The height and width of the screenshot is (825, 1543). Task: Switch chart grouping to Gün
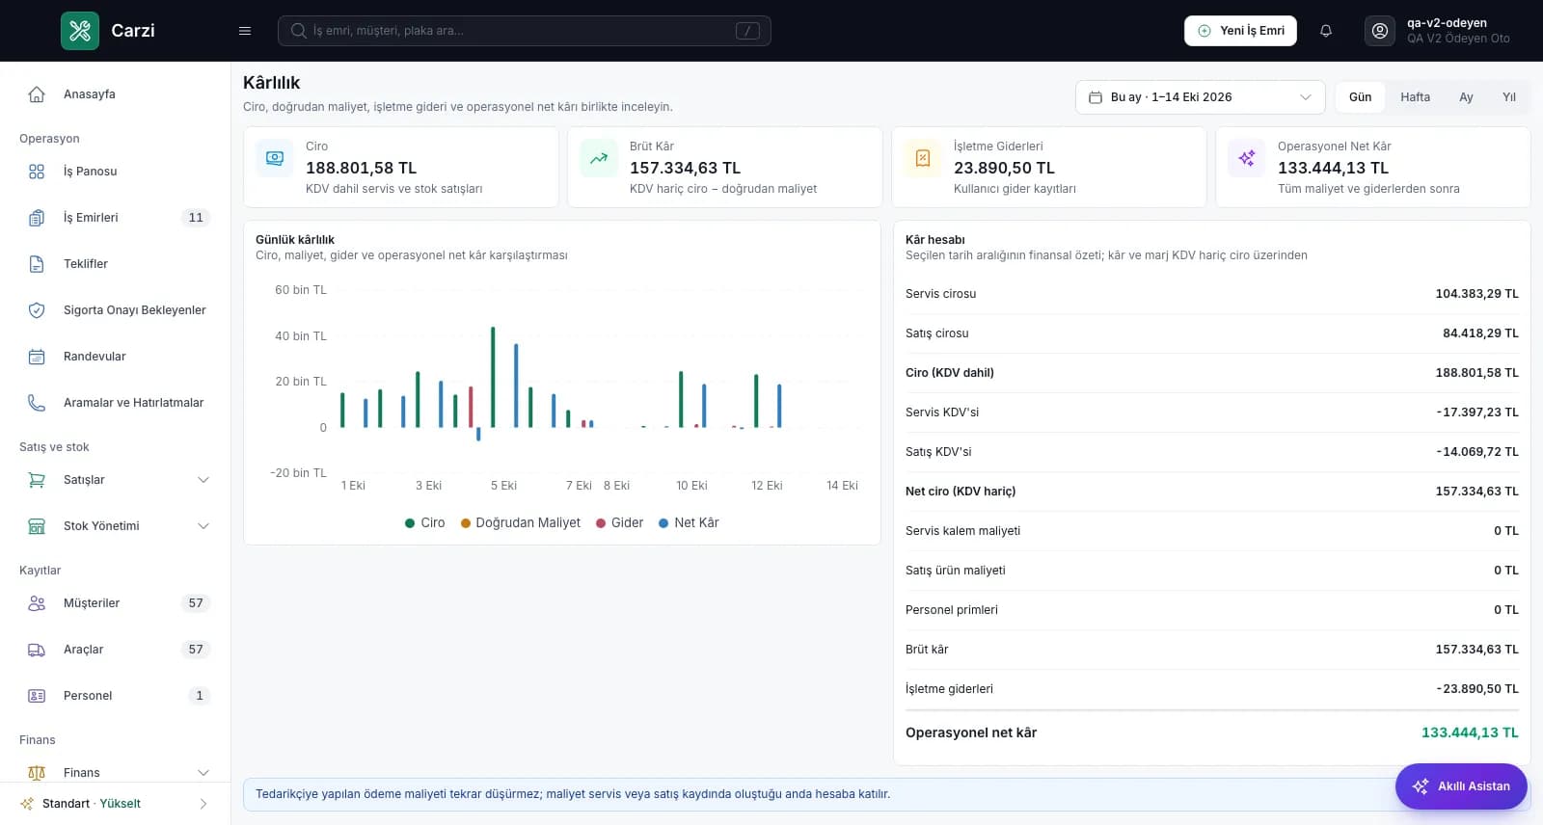click(x=1360, y=97)
